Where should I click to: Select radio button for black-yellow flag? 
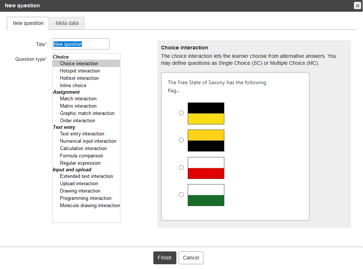181,113
